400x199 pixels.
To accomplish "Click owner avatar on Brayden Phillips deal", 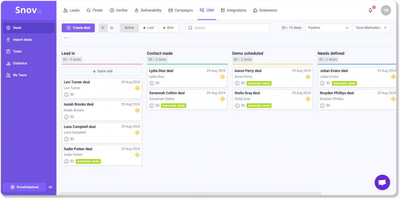I will click(x=322, y=105).
